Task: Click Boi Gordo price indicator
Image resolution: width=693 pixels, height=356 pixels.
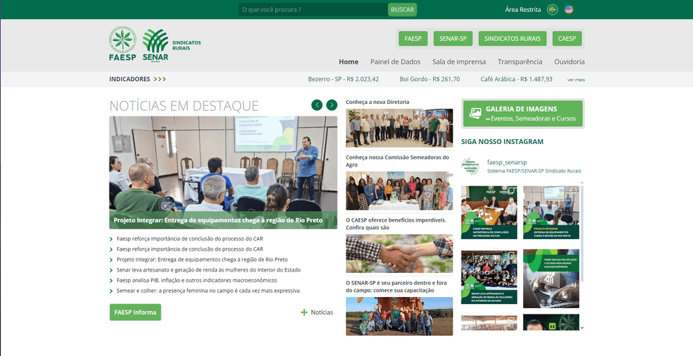Action: click(430, 79)
